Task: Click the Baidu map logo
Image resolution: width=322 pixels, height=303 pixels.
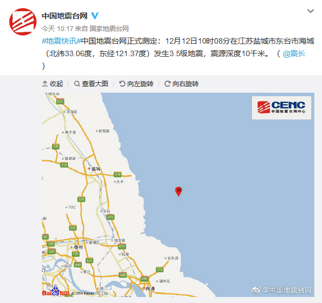Action: [56, 292]
